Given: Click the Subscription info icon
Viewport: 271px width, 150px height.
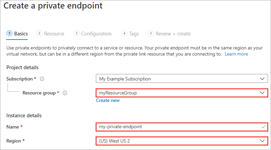Looking at the screenshot, I should pos(42,79).
